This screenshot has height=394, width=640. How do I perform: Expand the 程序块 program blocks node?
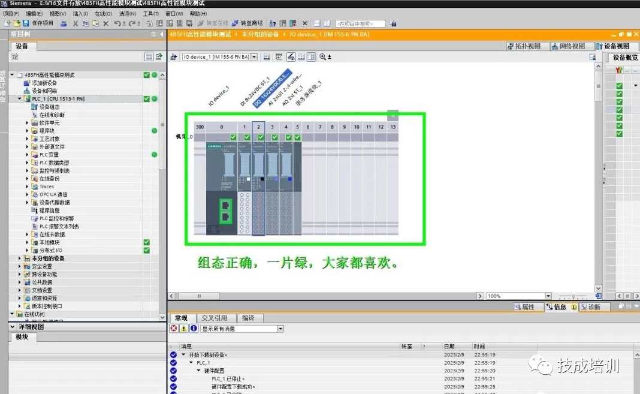[x=28, y=131]
